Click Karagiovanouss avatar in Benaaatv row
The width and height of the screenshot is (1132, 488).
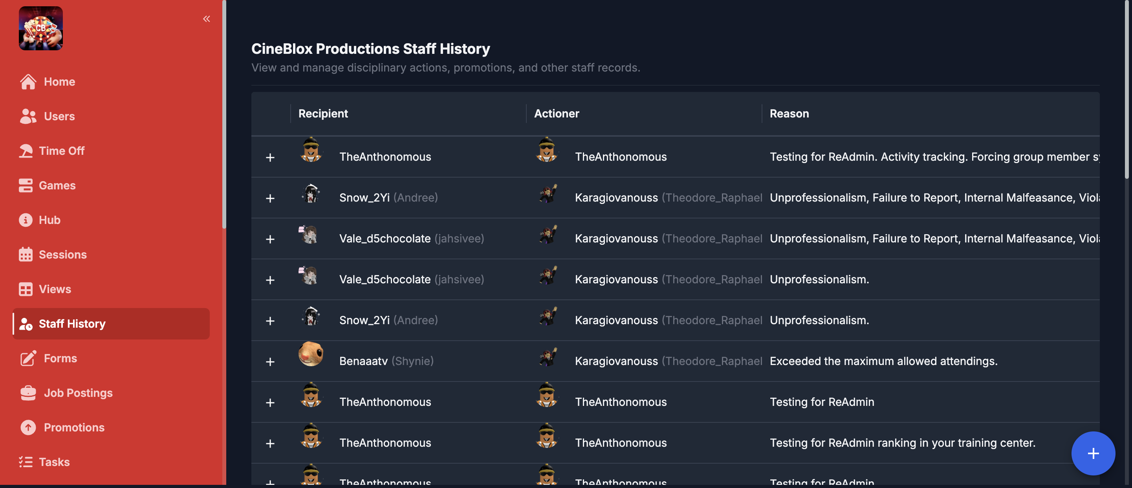[548, 357]
